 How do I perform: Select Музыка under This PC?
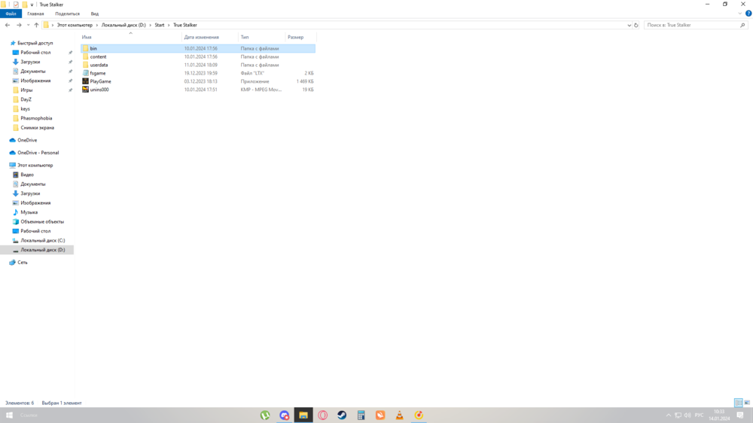coord(29,212)
